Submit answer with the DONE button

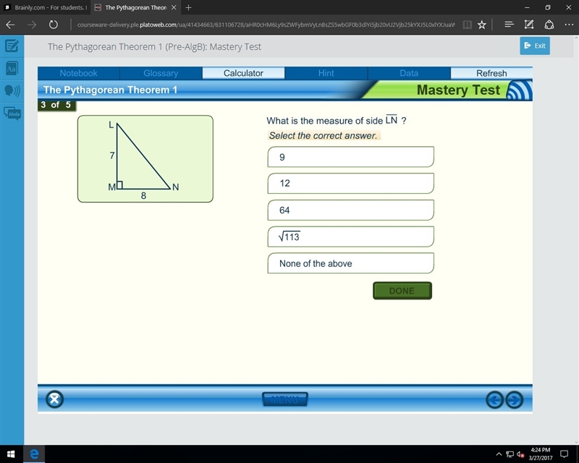click(x=402, y=291)
